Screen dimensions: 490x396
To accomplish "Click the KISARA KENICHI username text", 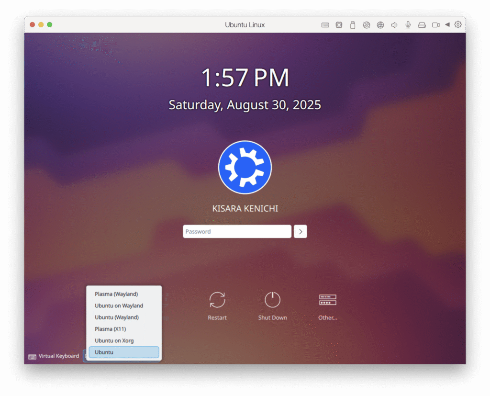I will 245,209.
